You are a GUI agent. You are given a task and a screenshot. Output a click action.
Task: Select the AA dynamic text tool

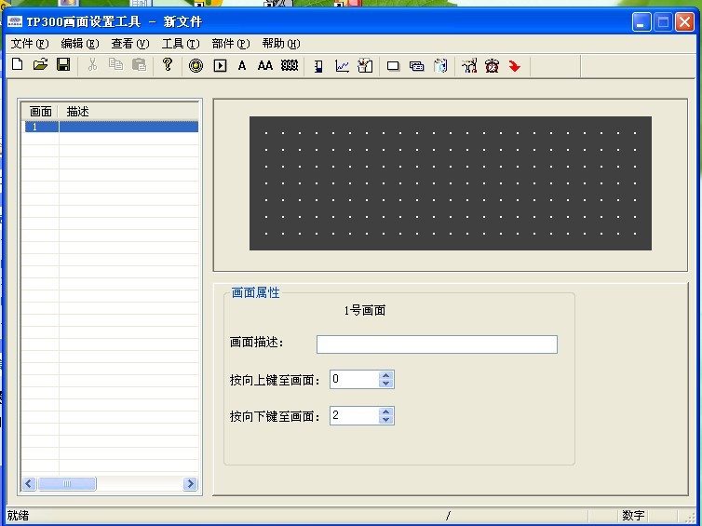point(265,65)
